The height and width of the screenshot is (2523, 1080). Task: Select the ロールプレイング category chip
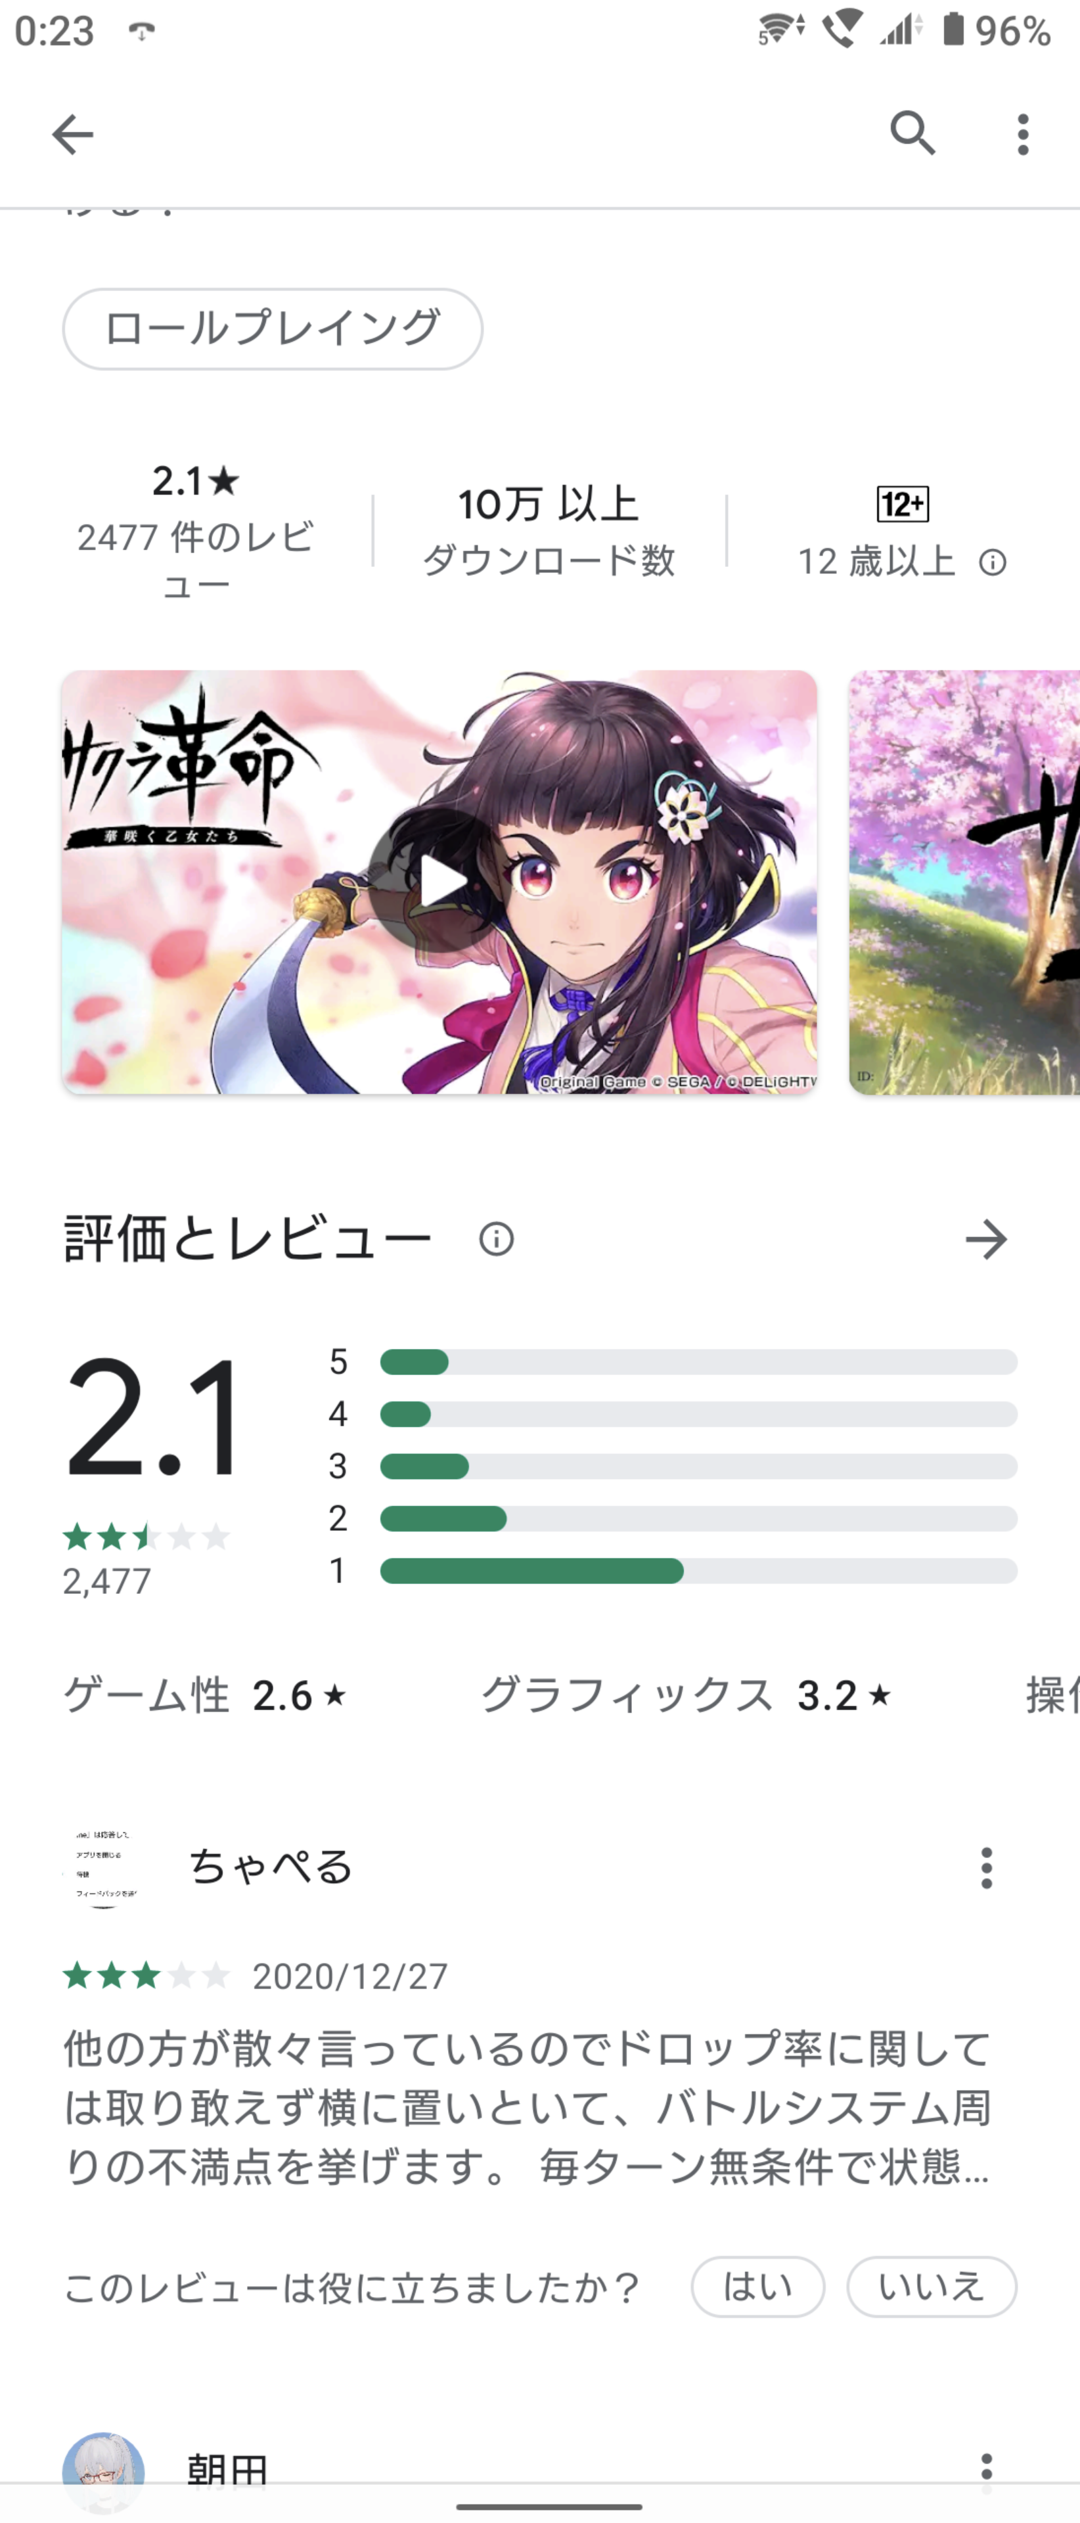pyautogui.click(x=272, y=328)
